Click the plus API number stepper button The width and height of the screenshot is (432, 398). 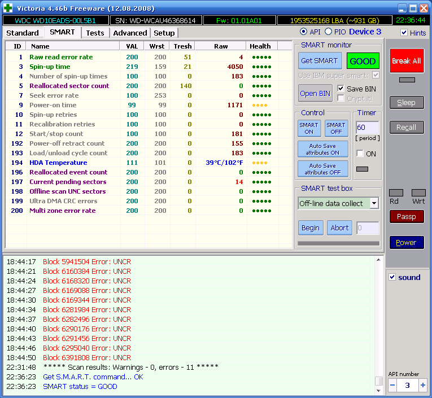point(423,385)
